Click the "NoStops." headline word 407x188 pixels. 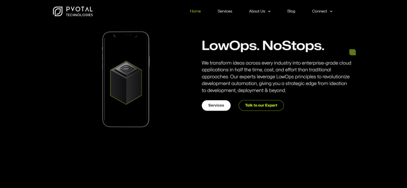[294, 46]
